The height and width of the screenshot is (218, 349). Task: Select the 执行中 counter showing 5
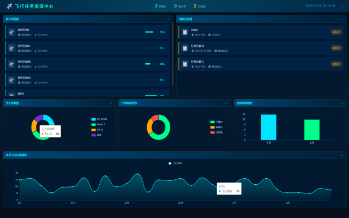tap(180, 6)
